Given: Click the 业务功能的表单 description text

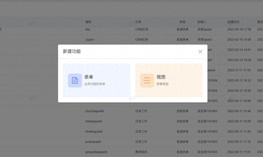Looking at the screenshot, I should tap(95, 84).
